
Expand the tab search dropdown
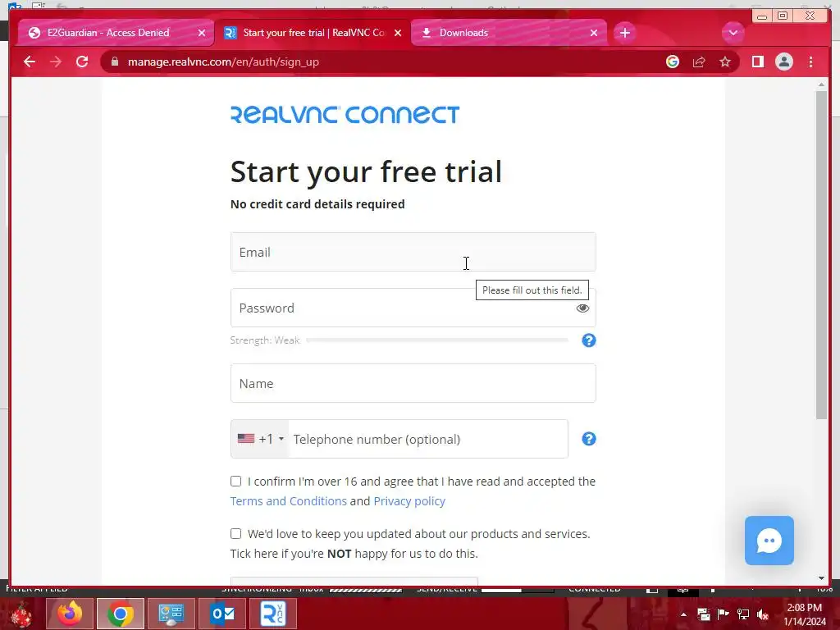click(733, 33)
